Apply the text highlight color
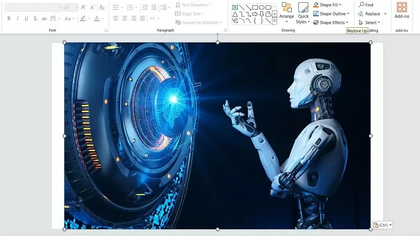 coord(83,18)
